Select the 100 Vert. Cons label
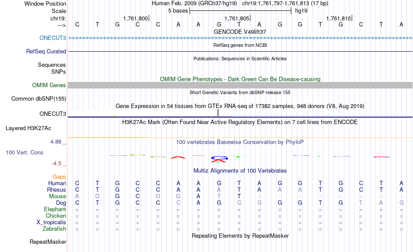 (24, 152)
